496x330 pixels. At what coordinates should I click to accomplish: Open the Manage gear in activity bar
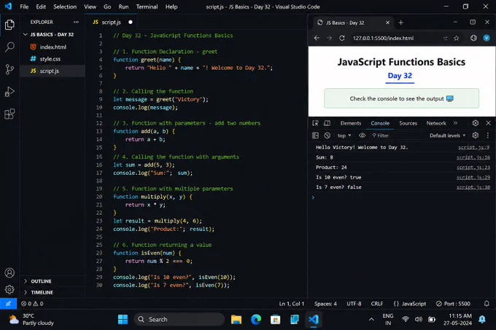9,289
